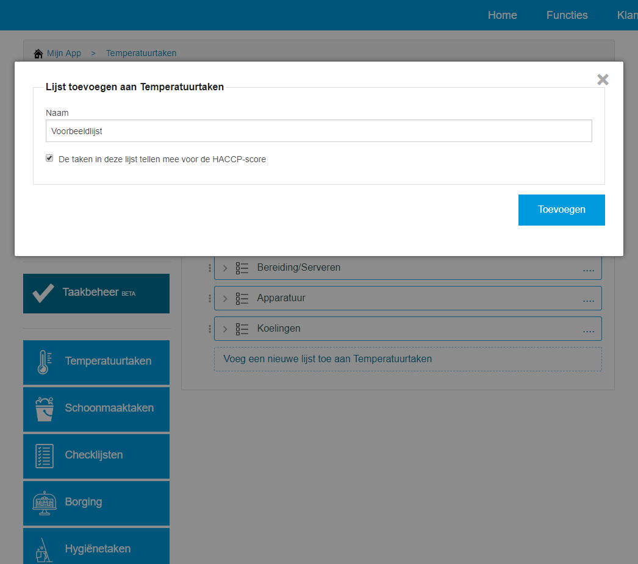Open options menu for Apparatuur
Viewport: 638px width, 564px height.
[x=589, y=300]
